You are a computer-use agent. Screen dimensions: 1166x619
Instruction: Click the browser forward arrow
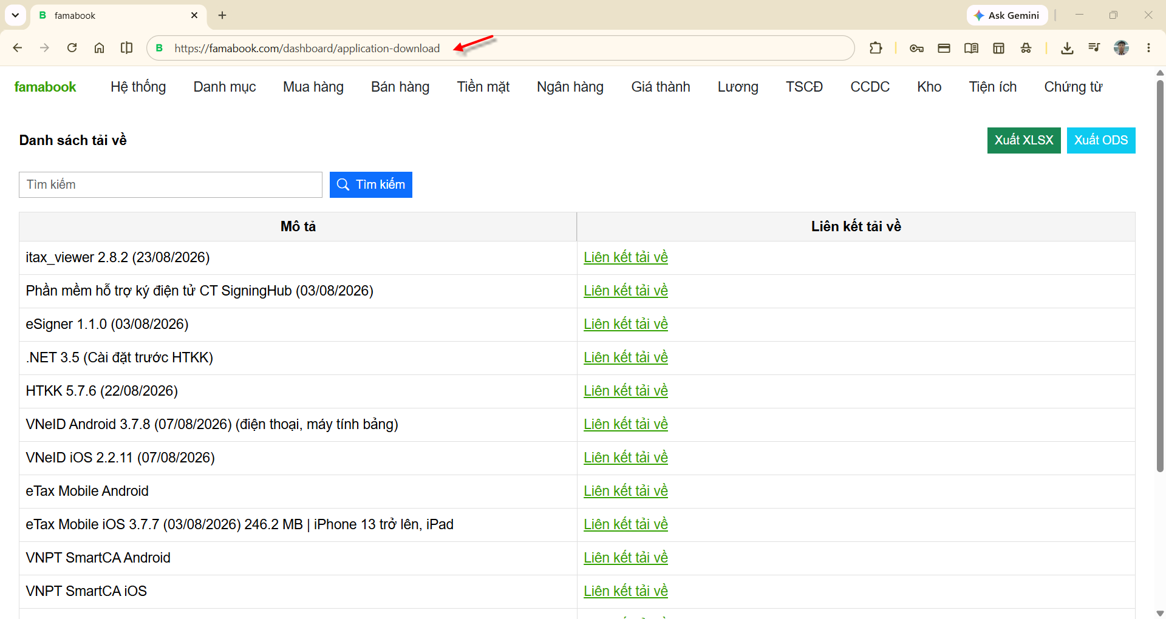click(x=44, y=48)
